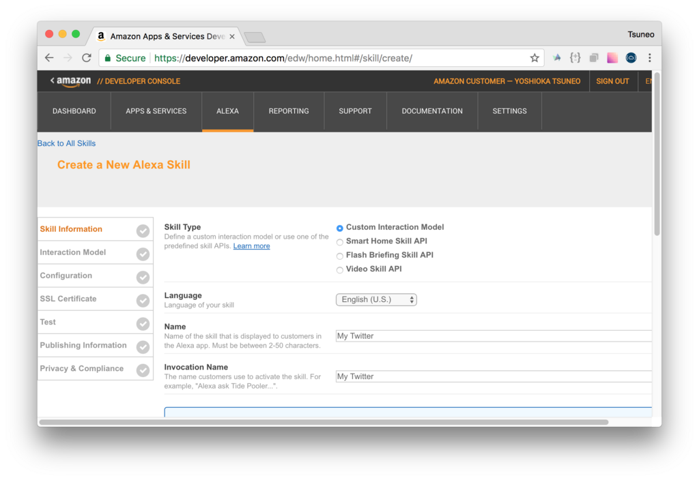Click the browser address bar URL

[x=283, y=58]
